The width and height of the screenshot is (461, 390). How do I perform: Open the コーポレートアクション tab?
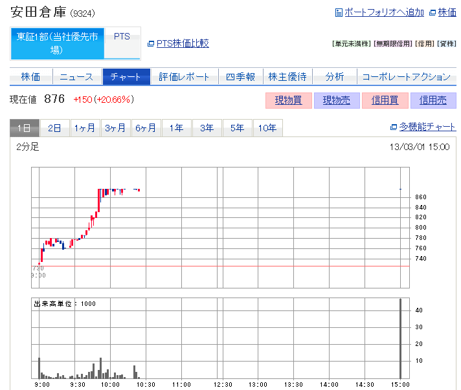[x=406, y=77]
